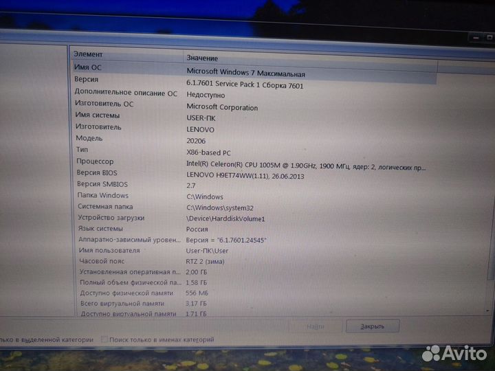Click 'Microsoft Windows 7 Максимальная' value
The width and height of the screenshot is (495, 371).
click(x=246, y=73)
